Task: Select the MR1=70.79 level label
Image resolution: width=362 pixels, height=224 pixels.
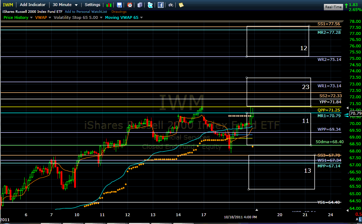Action: coord(329,116)
